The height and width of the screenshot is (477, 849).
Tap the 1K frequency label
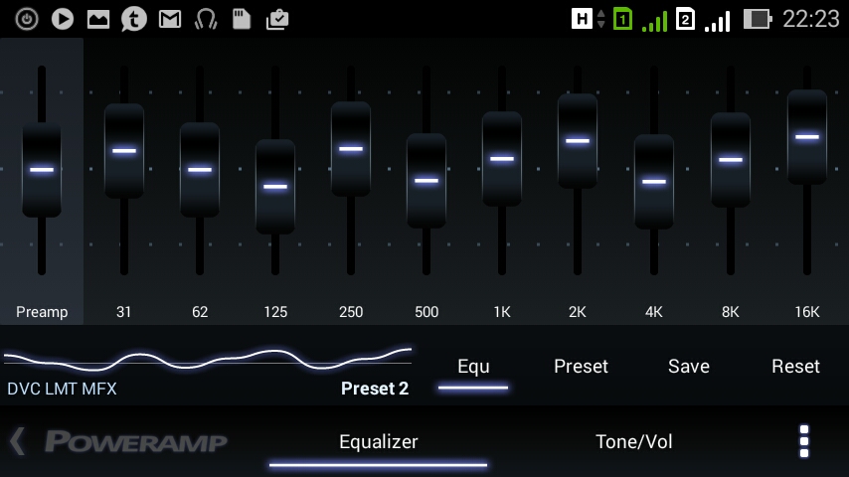pyautogui.click(x=502, y=312)
